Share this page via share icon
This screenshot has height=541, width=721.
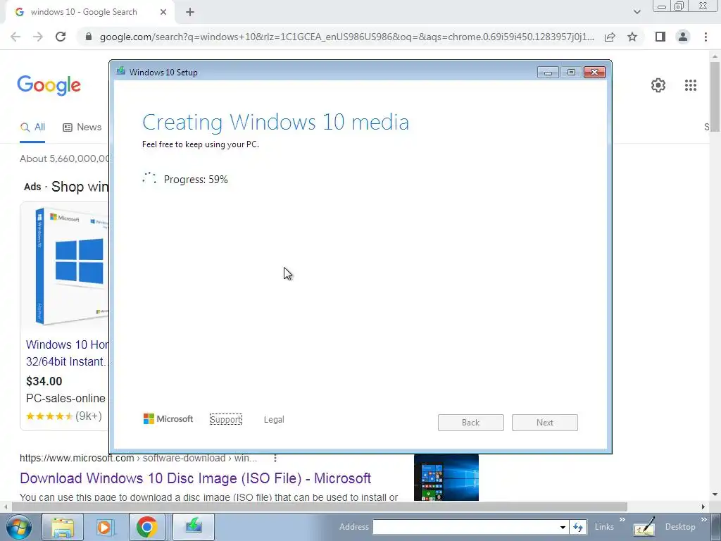[x=610, y=37]
